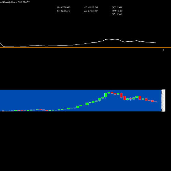171x171 pixels.
Task: Click the price scale beside the blue candlestick panel
Action: [x=163, y=101]
